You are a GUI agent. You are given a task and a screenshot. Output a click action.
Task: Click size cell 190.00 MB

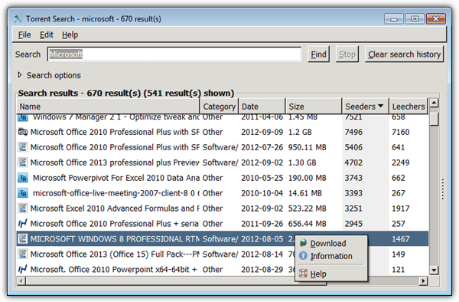pos(307,178)
